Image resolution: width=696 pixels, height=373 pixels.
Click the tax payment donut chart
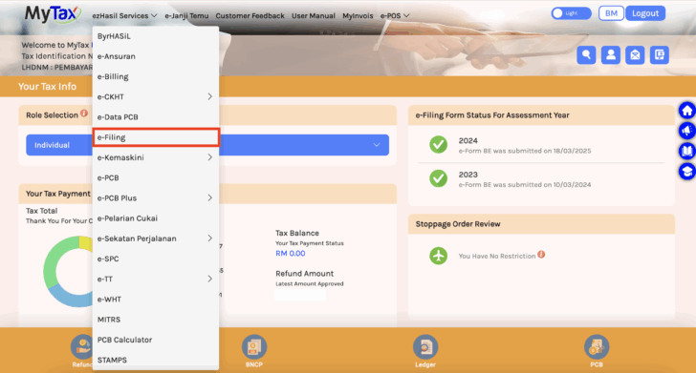pyautogui.click(x=68, y=271)
